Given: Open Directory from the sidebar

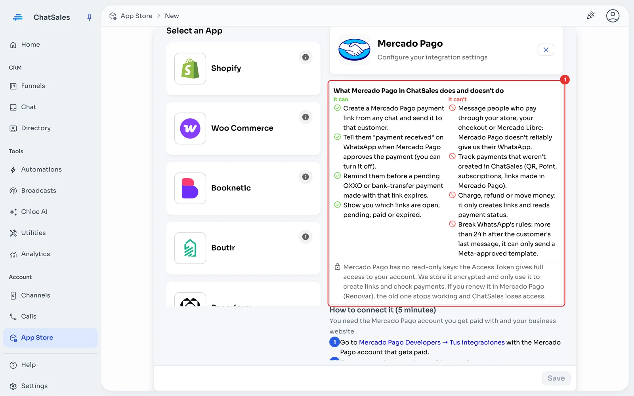Looking at the screenshot, I should point(50,128).
